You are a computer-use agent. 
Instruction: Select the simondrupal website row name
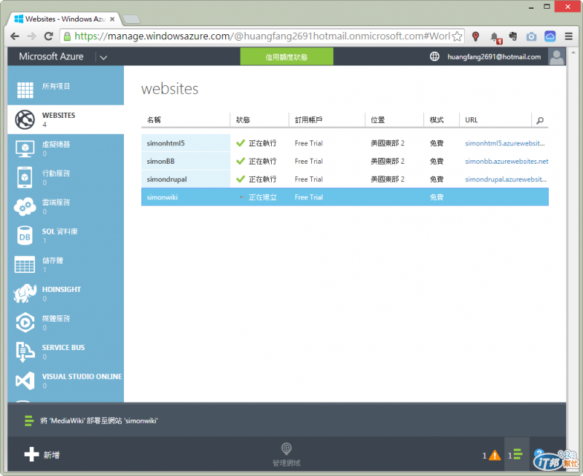pos(167,179)
